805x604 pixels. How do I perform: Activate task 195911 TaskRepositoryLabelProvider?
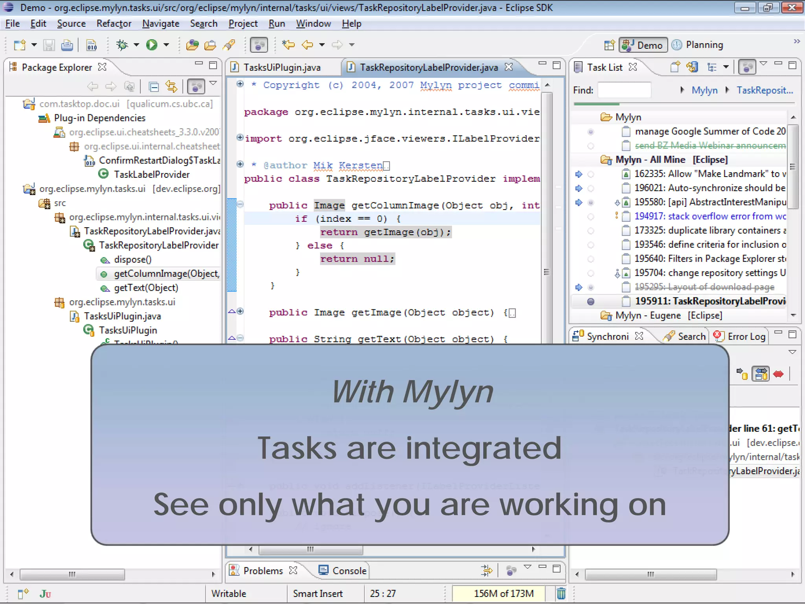tap(590, 302)
